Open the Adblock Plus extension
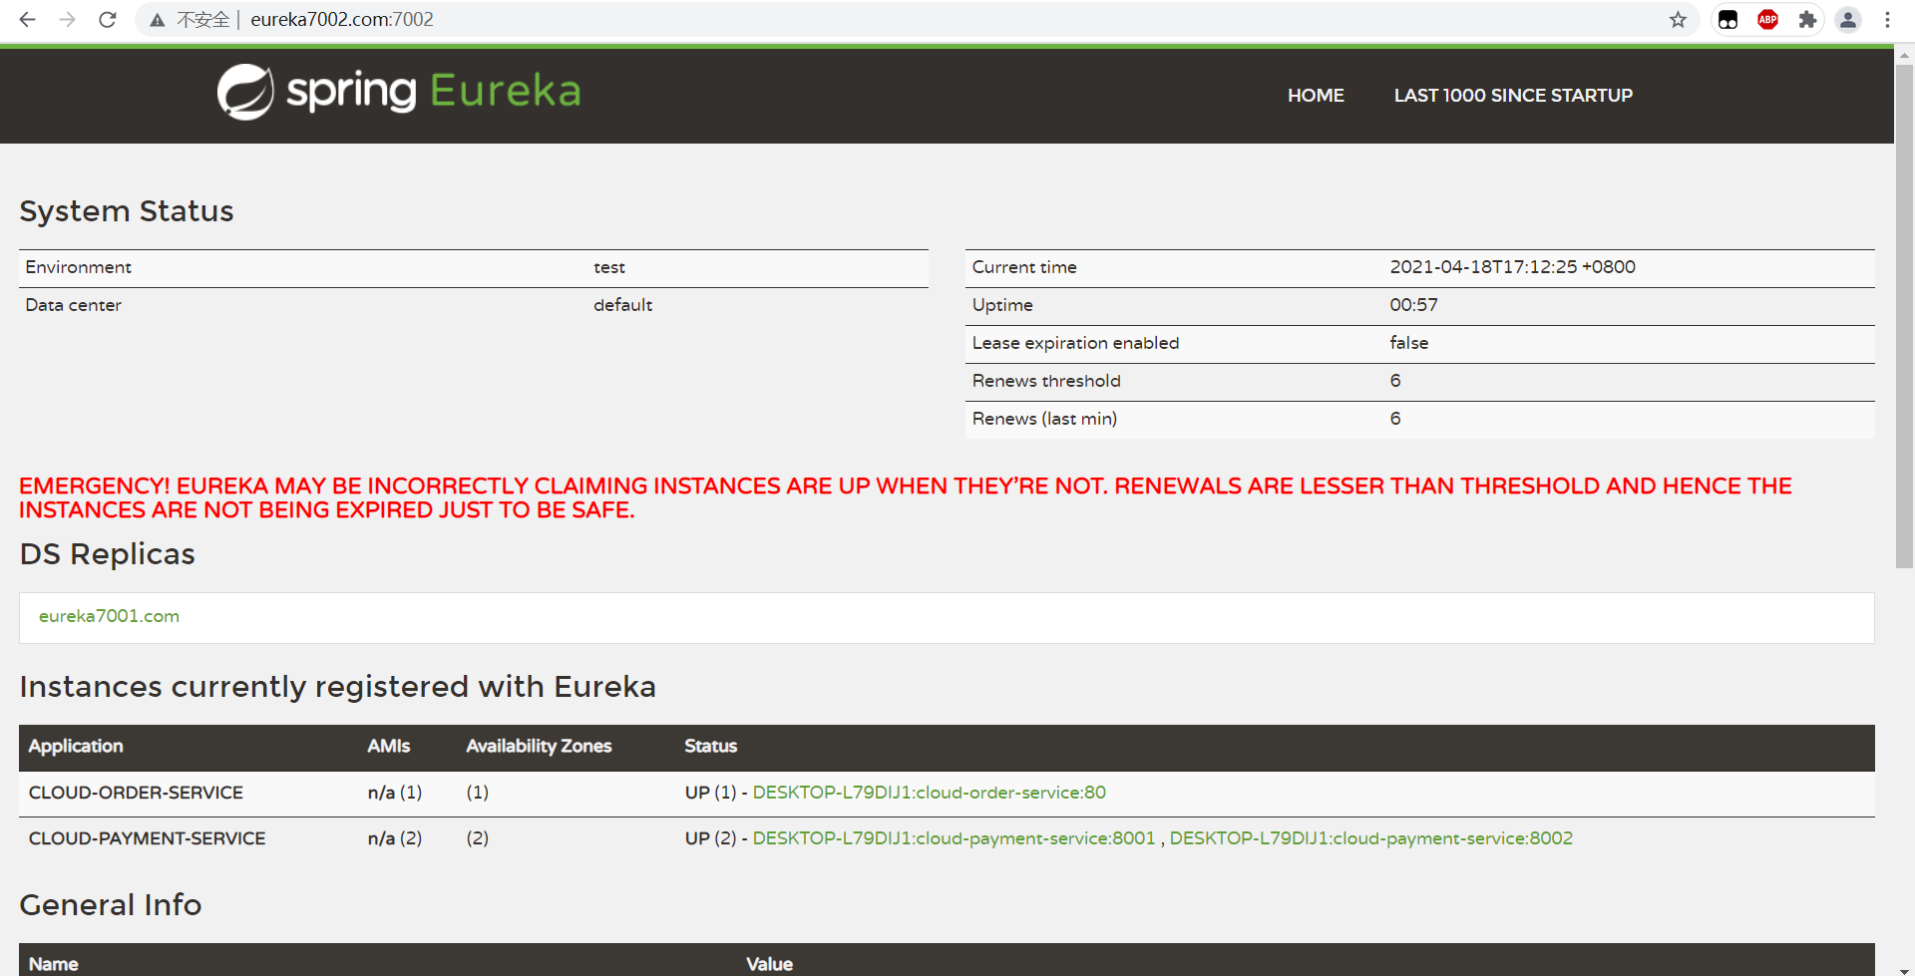 point(1767,20)
